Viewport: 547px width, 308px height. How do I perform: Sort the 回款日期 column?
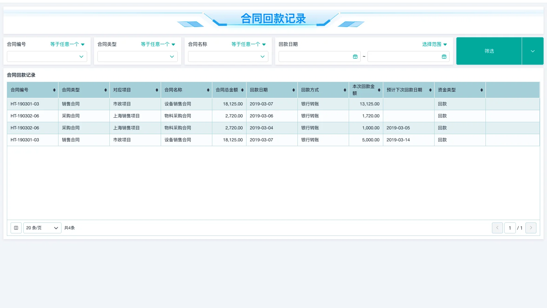(x=293, y=90)
